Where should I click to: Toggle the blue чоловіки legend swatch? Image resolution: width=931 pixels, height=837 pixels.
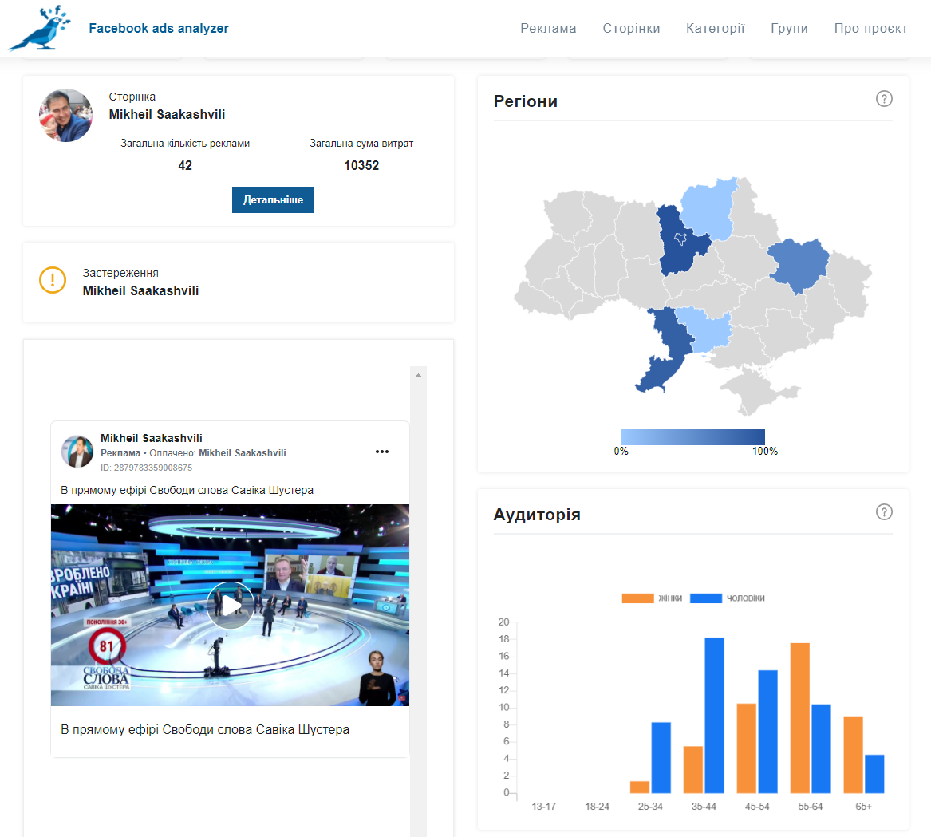click(x=706, y=598)
